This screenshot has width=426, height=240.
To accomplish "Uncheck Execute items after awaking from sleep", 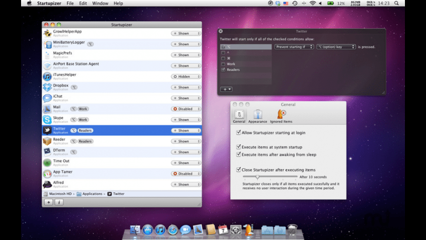I will [x=238, y=154].
